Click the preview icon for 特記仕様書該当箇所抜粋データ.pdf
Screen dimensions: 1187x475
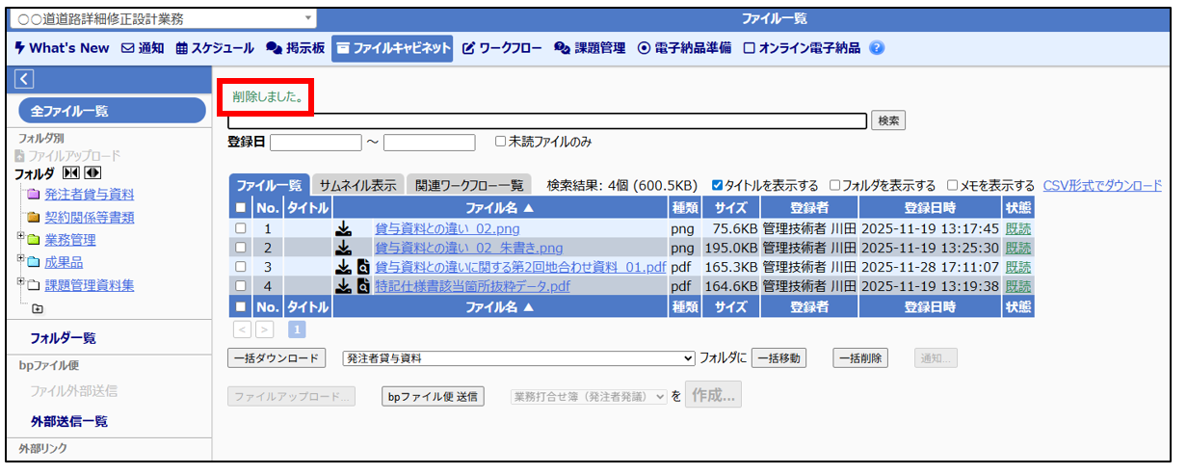click(363, 286)
